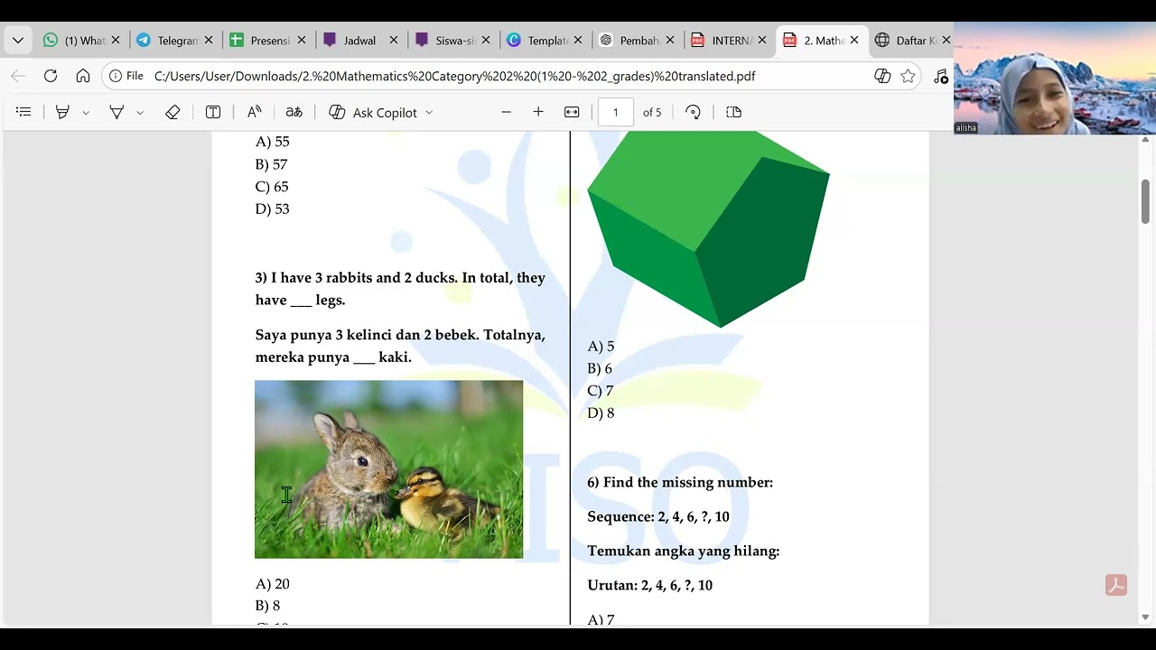Image resolution: width=1156 pixels, height=650 pixels.
Task: Close the Template tab
Action: point(579,41)
